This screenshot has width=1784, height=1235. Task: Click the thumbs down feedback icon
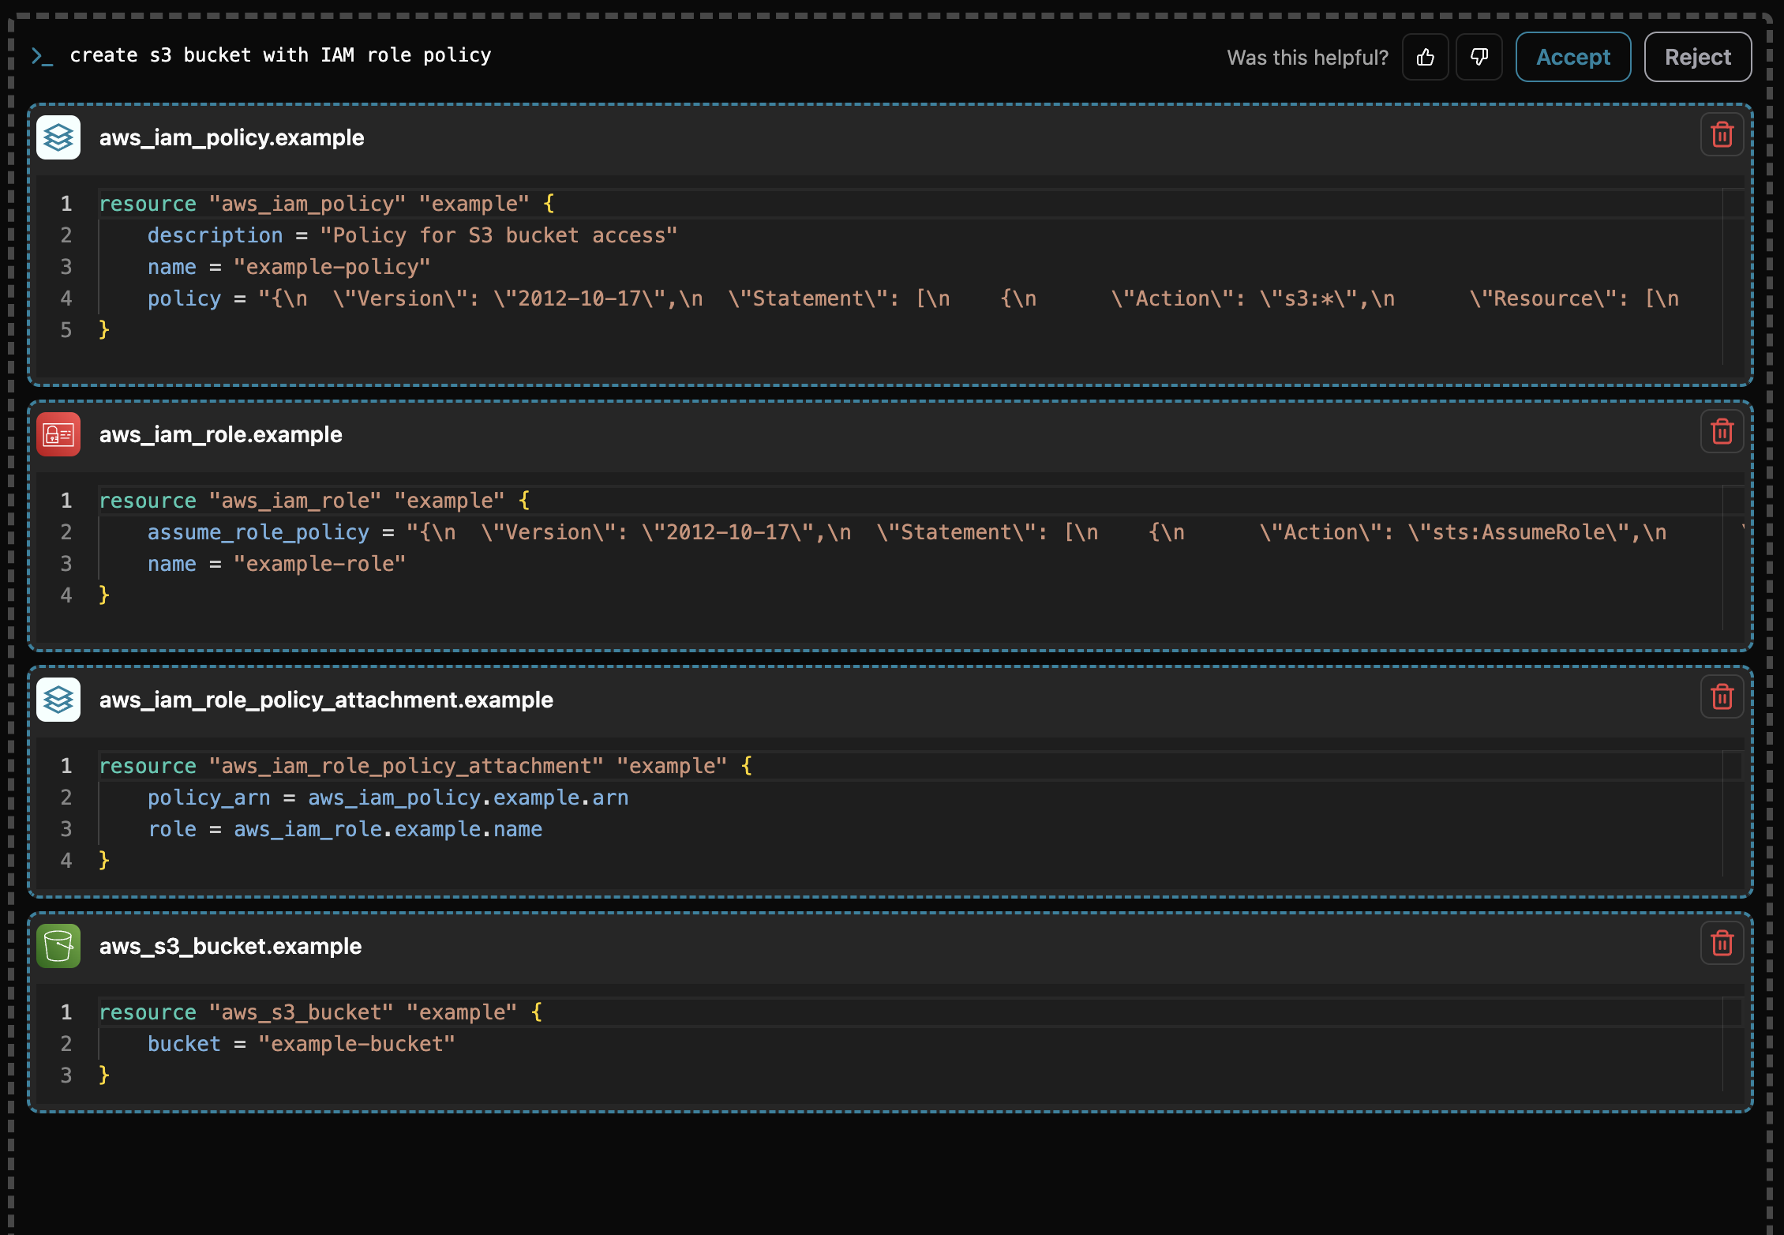[x=1479, y=57]
